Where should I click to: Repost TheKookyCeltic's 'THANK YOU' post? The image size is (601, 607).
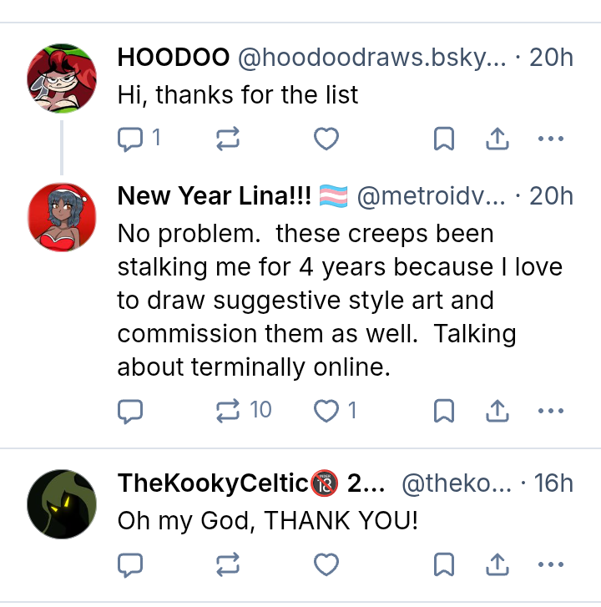click(228, 565)
